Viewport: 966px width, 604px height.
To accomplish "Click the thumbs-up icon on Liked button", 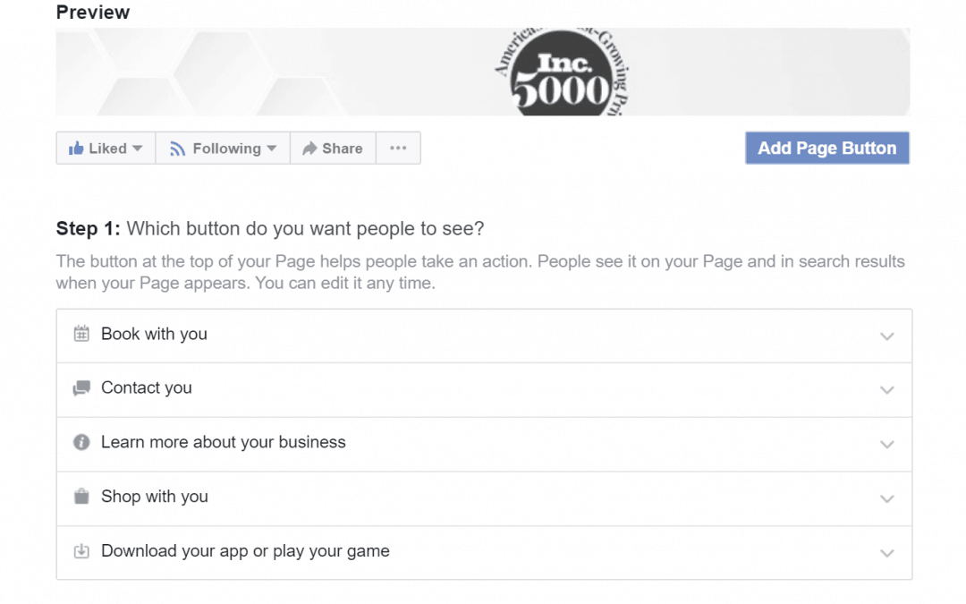I will point(76,149).
